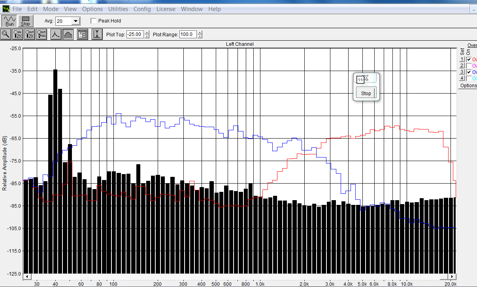Open the Avg dropdown list

[x=76, y=21]
